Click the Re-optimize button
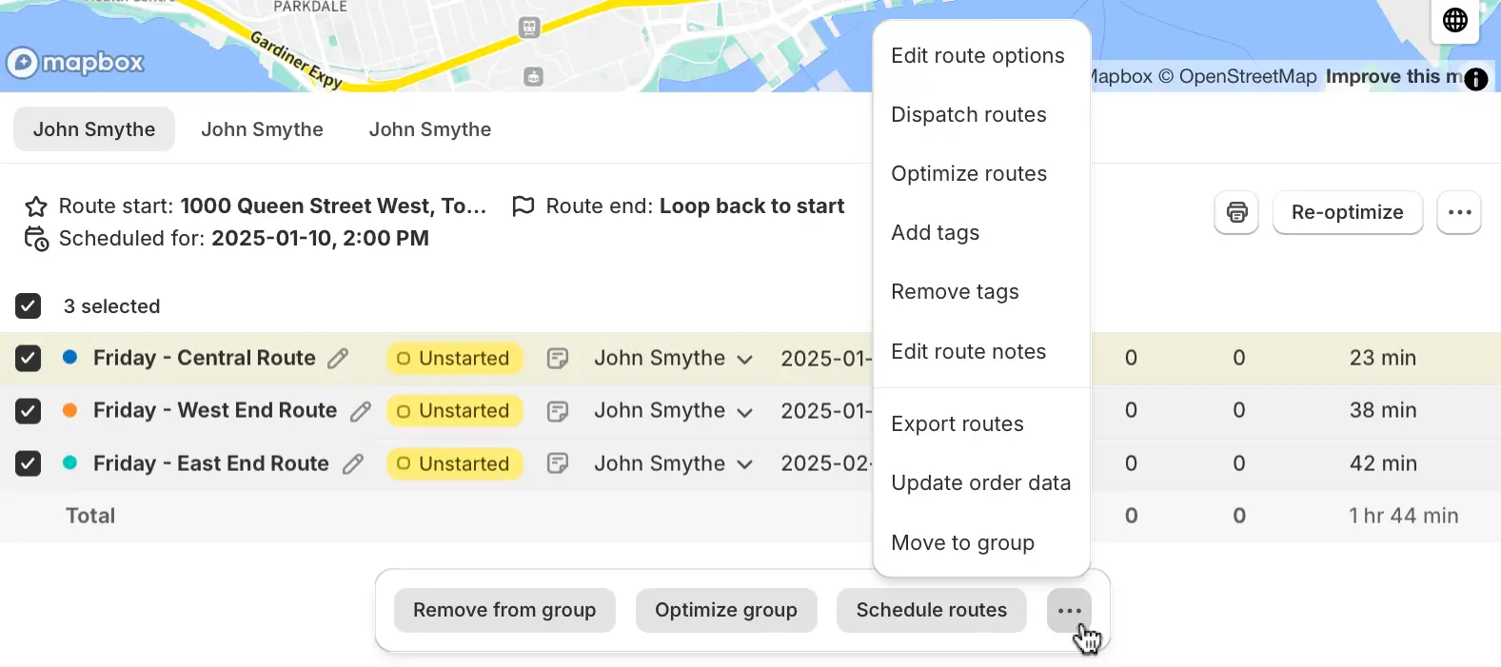The image size is (1501, 667). [1347, 212]
